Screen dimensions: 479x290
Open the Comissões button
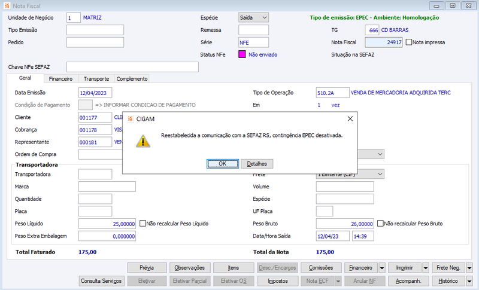click(x=321, y=268)
